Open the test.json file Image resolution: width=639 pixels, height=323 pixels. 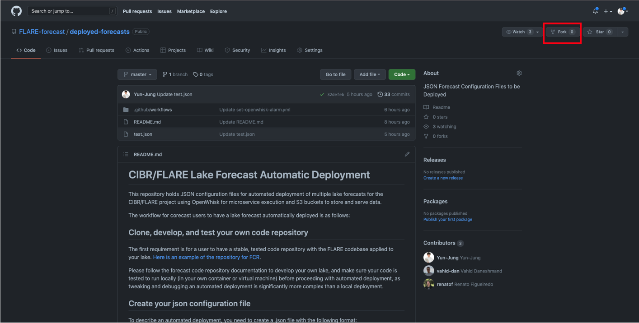(143, 134)
